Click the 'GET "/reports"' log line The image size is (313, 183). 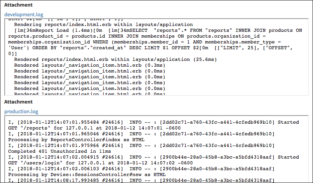94,128
